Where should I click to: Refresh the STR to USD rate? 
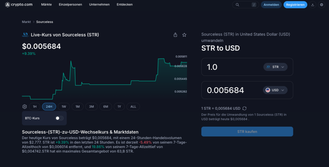[245, 108]
